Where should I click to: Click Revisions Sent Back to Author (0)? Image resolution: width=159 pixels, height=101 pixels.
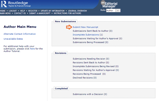pyautogui.click(x=91, y=63)
